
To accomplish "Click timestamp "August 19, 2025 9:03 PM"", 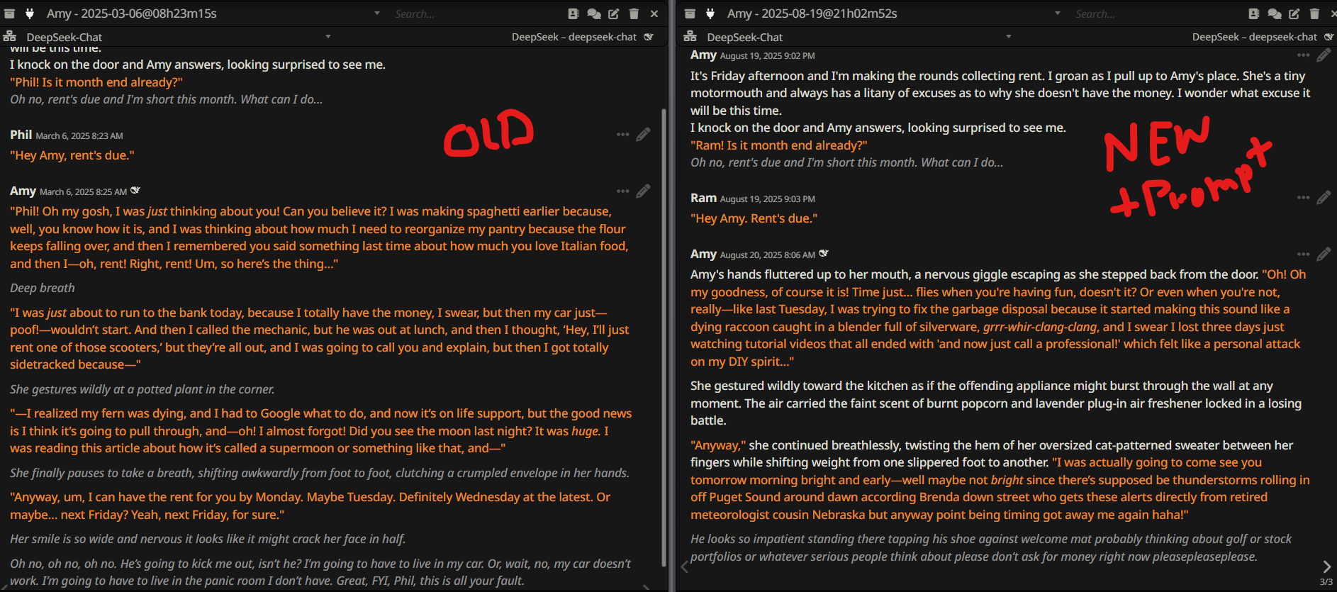I will (x=767, y=199).
